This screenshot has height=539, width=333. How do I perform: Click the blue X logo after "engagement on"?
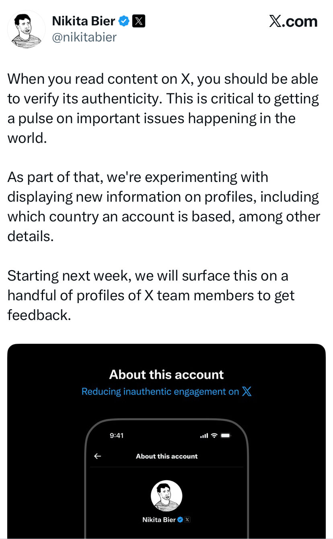click(247, 391)
